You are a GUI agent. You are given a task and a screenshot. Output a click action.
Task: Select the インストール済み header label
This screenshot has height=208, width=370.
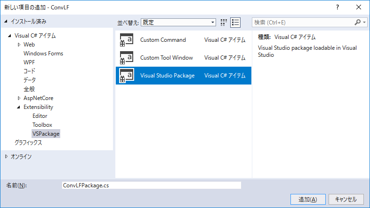tap(29, 22)
